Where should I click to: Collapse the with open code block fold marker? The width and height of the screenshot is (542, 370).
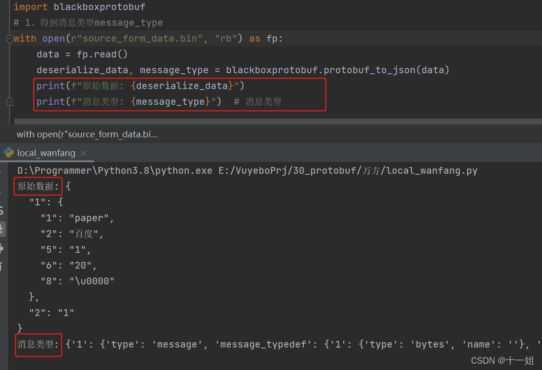point(10,39)
